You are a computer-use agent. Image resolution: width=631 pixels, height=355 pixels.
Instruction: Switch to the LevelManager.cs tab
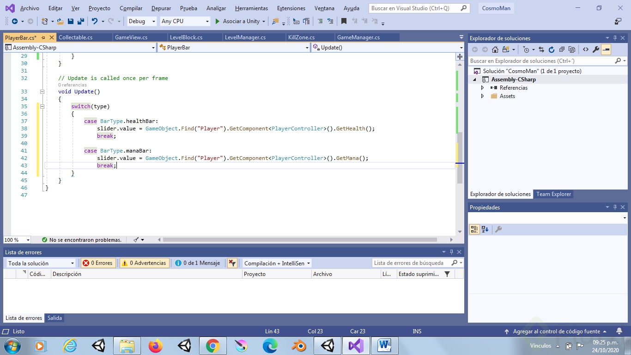click(x=245, y=37)
